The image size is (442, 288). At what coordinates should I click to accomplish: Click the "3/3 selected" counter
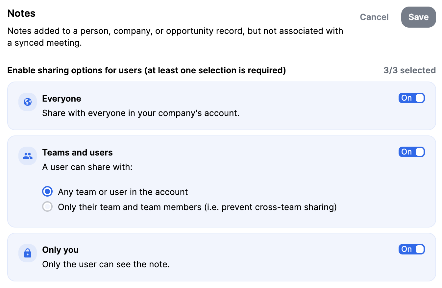(x=409, y=70)
